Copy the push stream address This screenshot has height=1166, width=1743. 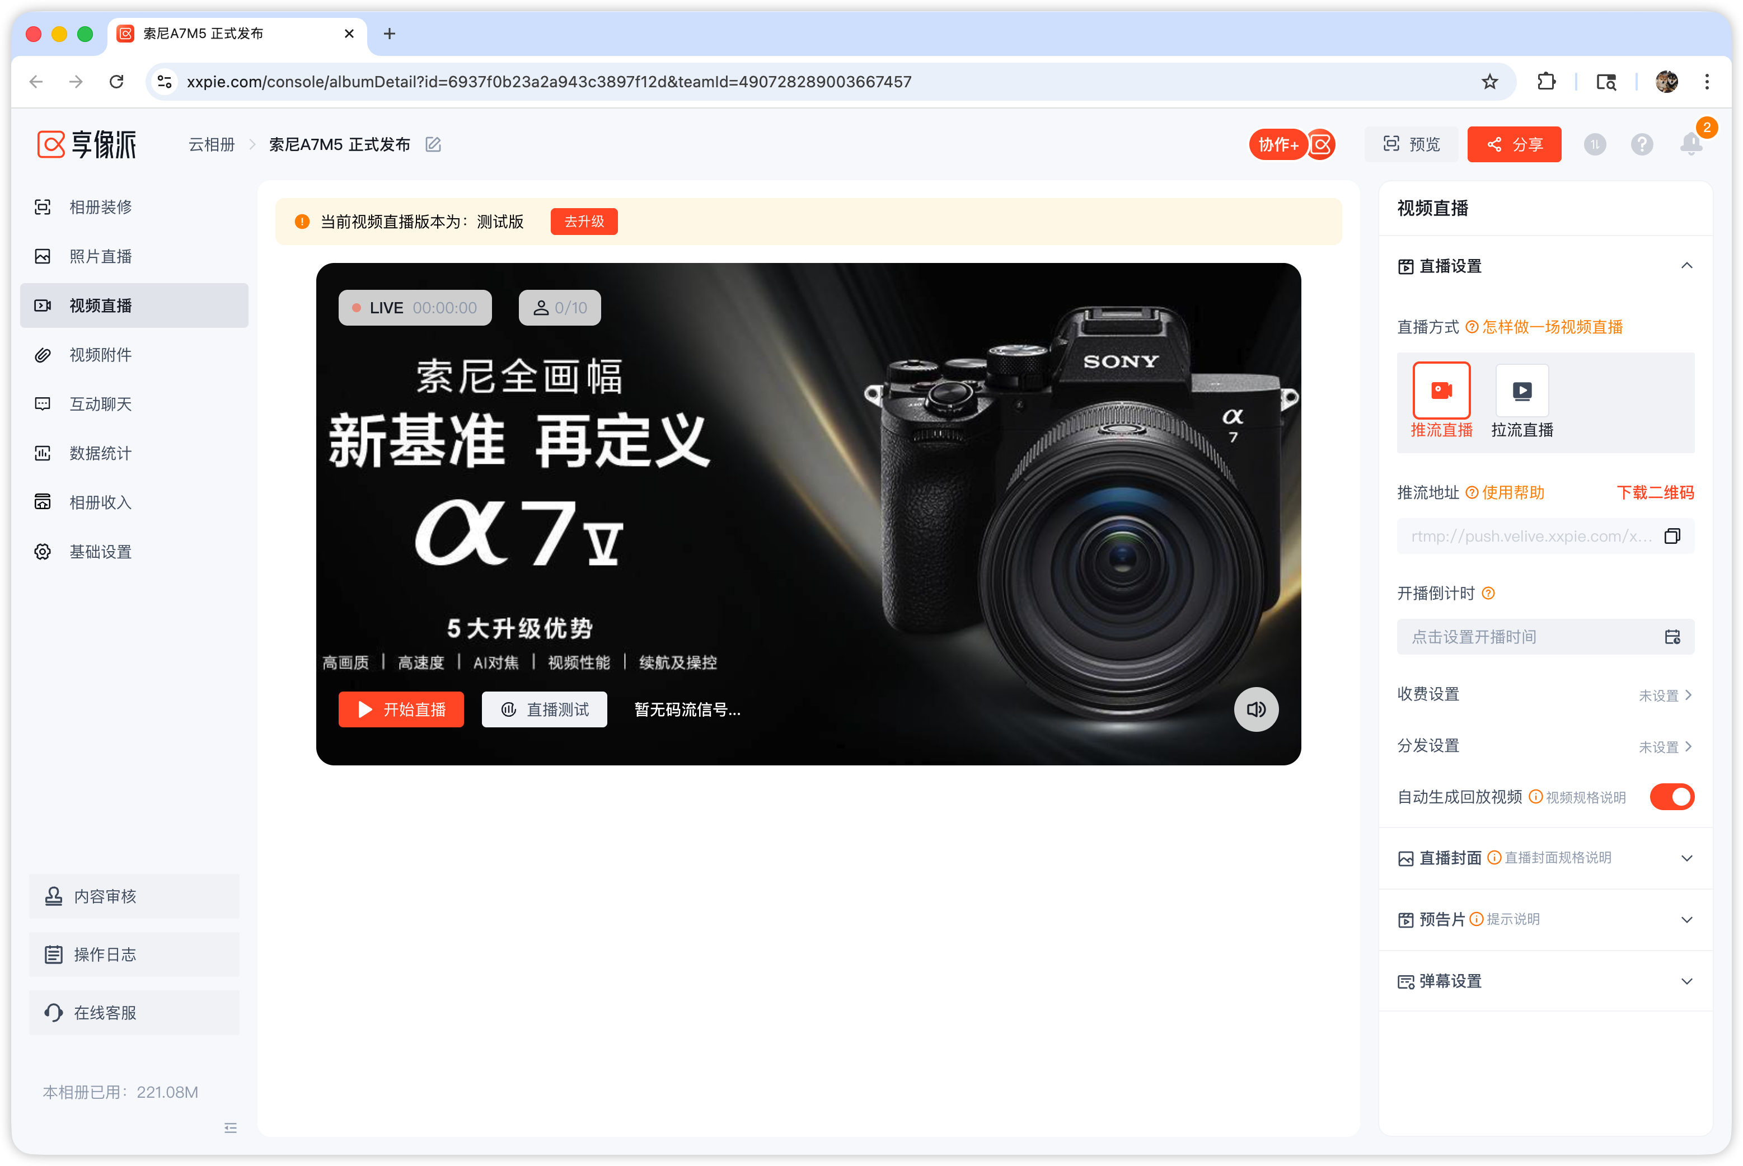[x=1671, y=536]
